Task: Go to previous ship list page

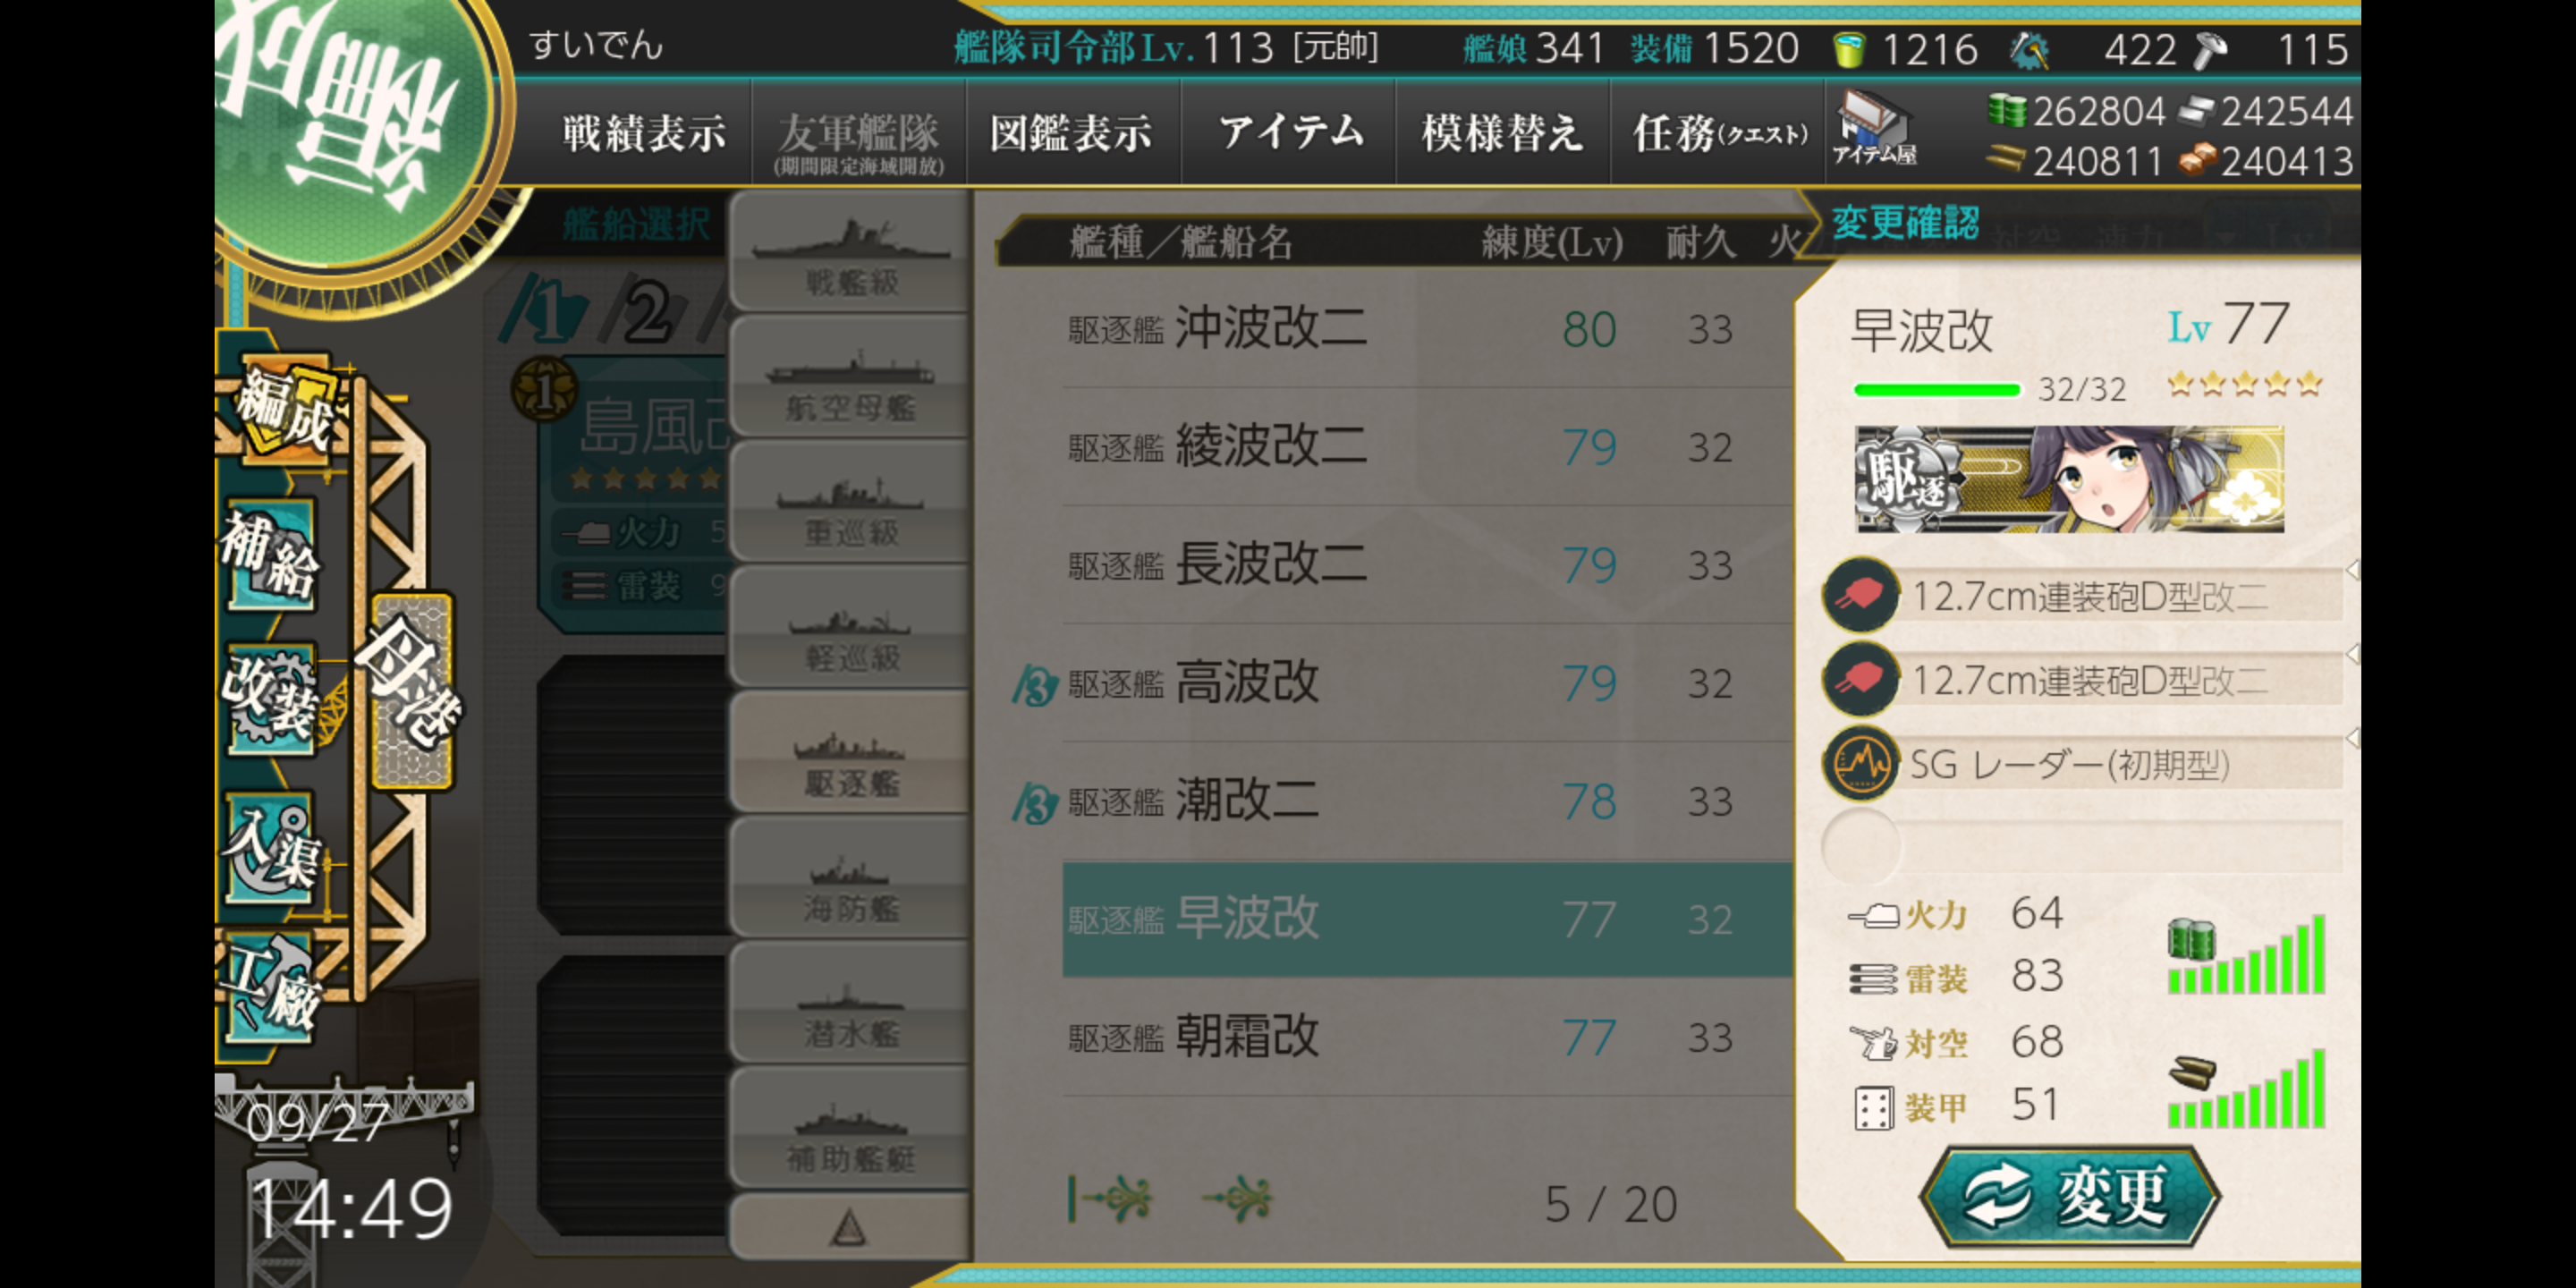Action: (x=1236, y=1198)
